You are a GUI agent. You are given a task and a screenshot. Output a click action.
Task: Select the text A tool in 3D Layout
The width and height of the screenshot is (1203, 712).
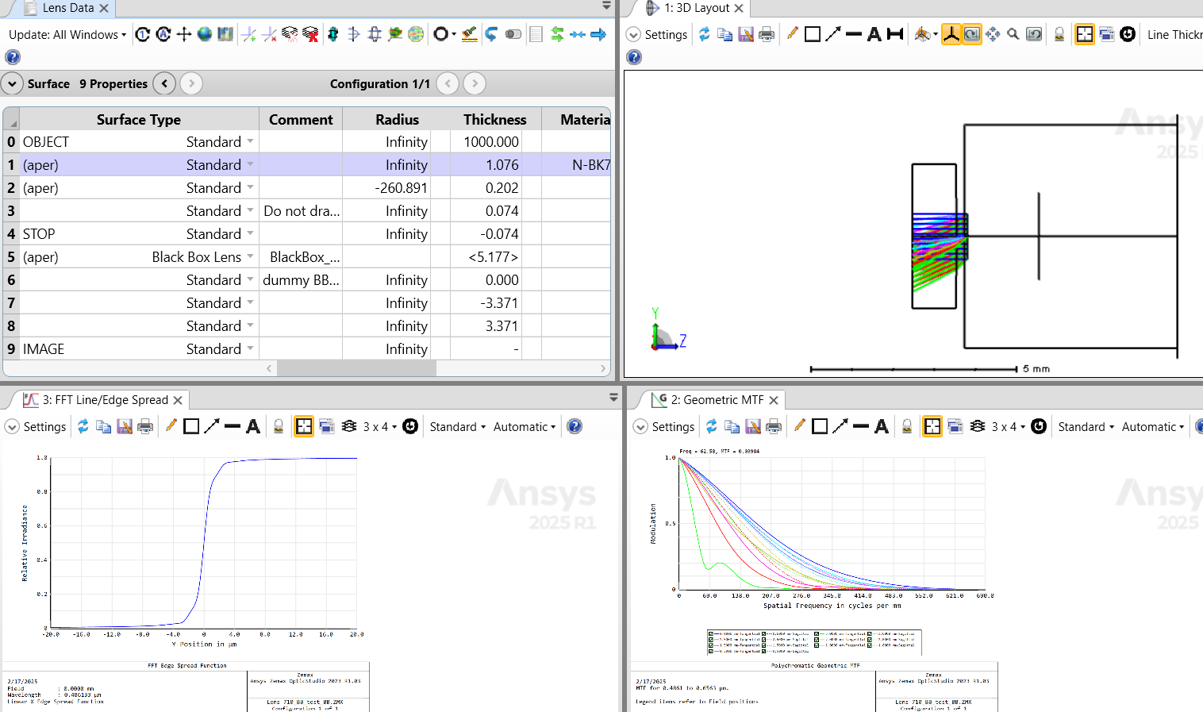(x=874, y=34)
